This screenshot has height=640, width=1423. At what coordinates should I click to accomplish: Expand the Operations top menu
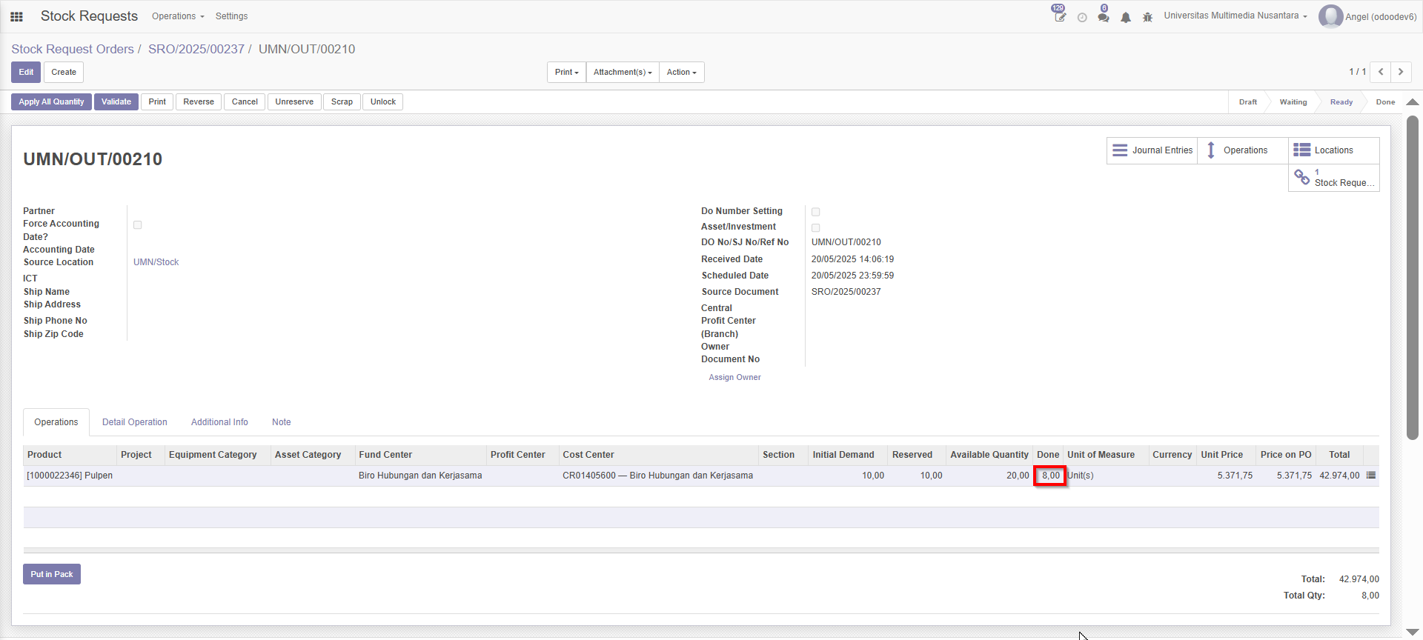(x=178, y=16)
